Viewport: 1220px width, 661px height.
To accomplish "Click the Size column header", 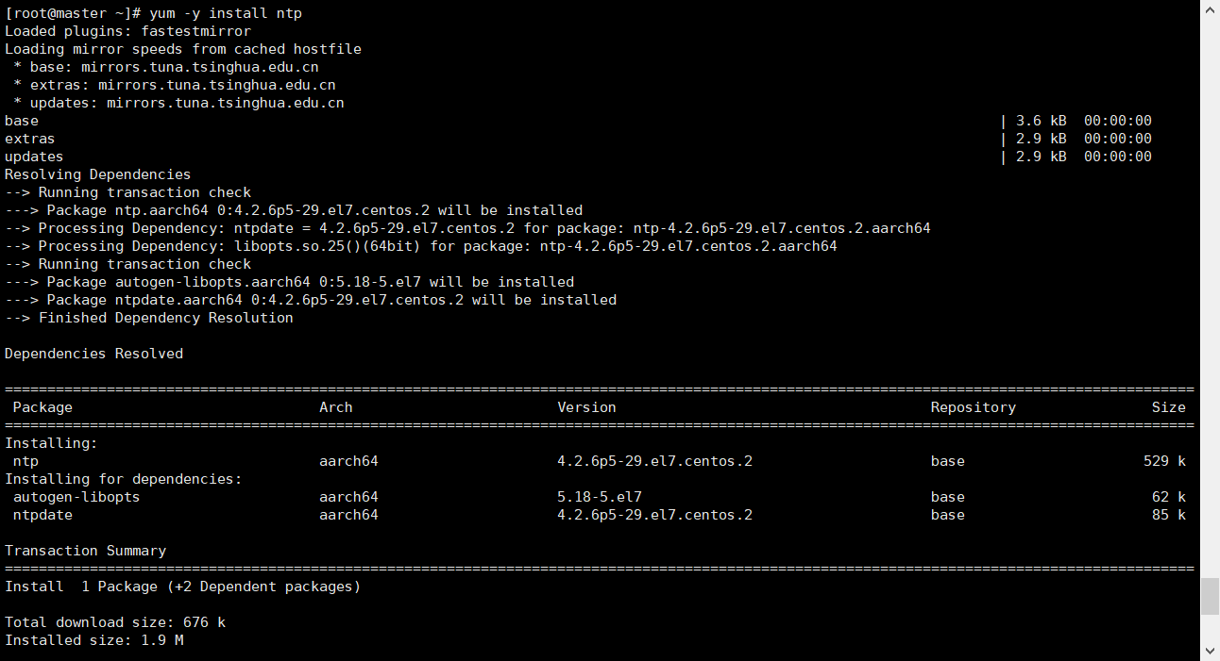I will coord(1169,406).
